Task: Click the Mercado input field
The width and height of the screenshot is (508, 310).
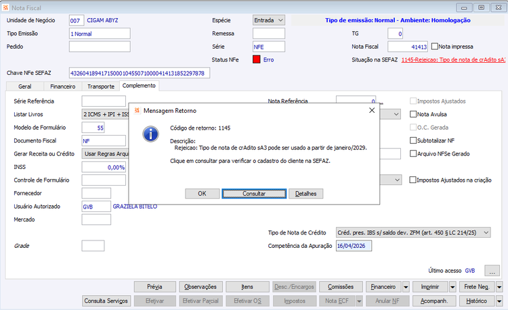Action: (96, 219)
